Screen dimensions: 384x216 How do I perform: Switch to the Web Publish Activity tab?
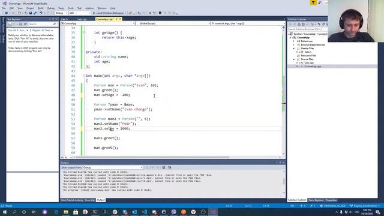72,200
